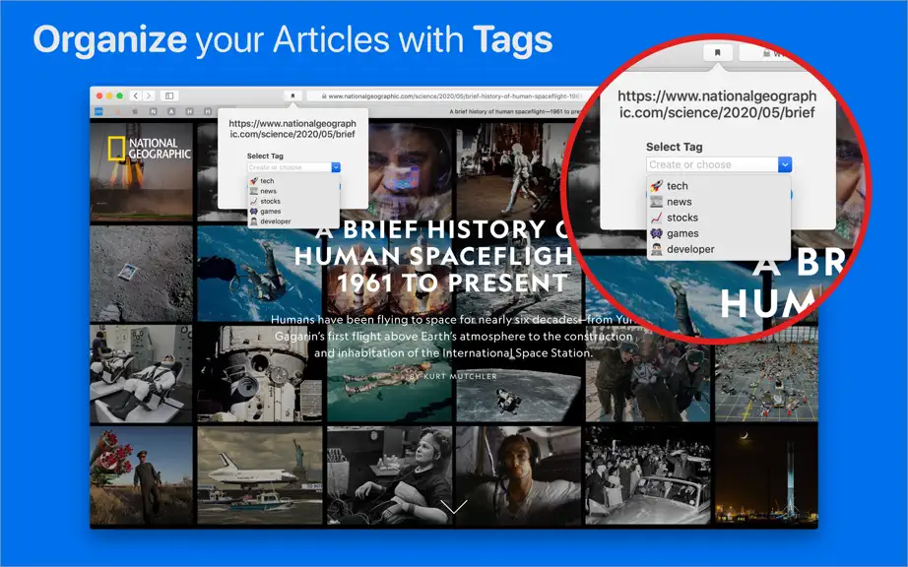Screen dimensions: 908x567
Task: Expand Select Tag combo arrow in small popup
Action: (336, 167)
